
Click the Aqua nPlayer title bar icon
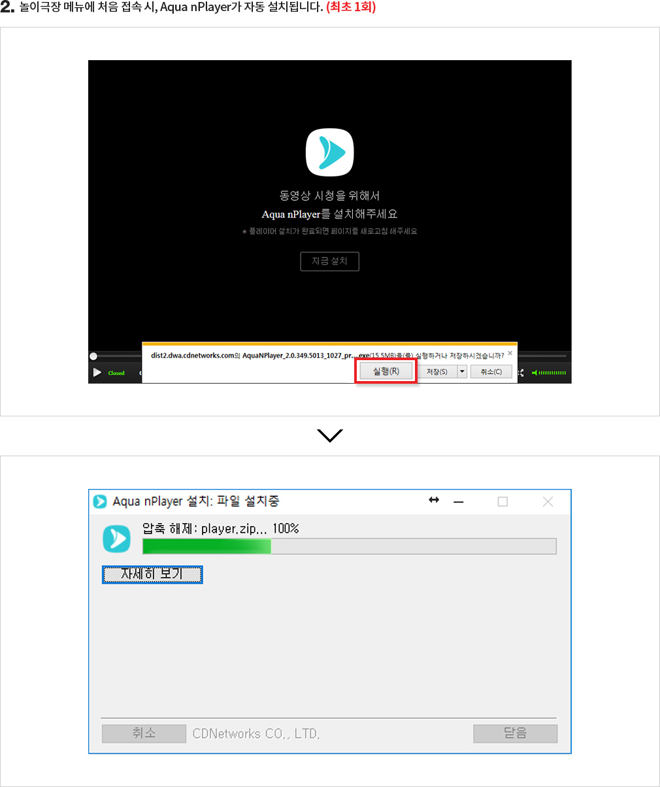click(x=100, y=501)
